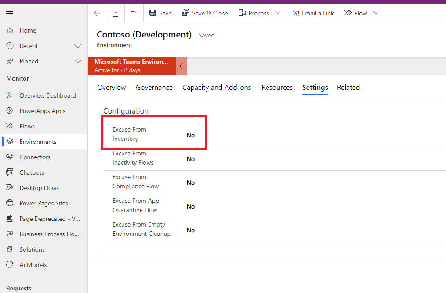446x293 pixels.
Task: Go back using the arrow icon
Action: [x=97, y=13]
